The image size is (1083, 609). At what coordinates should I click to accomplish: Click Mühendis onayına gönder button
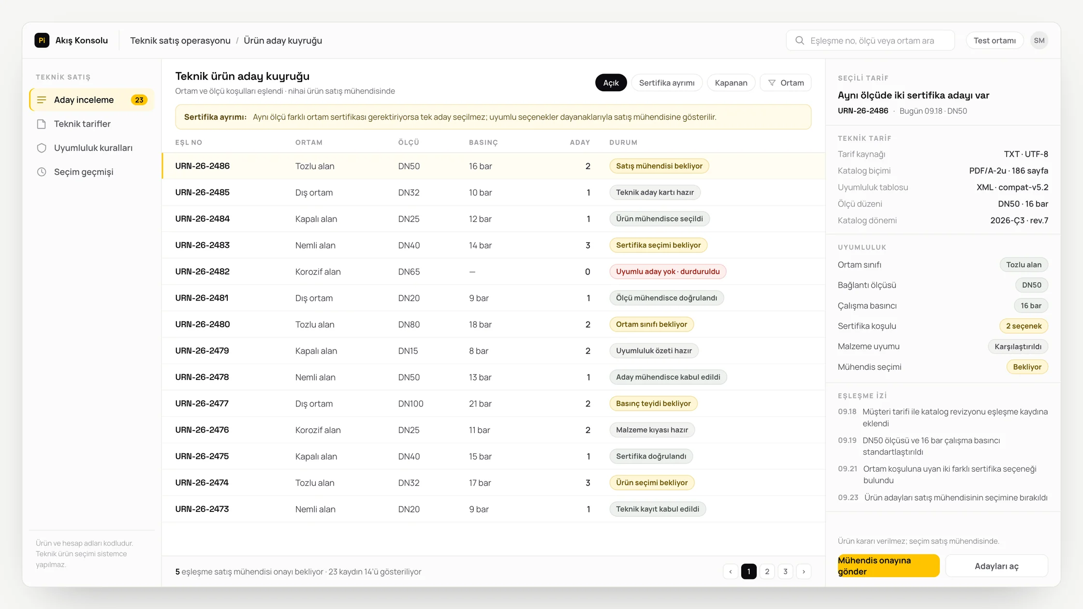click(x=889, y=565)
